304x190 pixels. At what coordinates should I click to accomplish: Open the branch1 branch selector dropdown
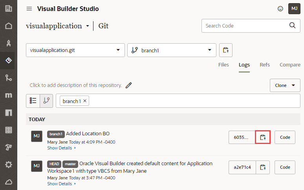[x=172, y=50]
